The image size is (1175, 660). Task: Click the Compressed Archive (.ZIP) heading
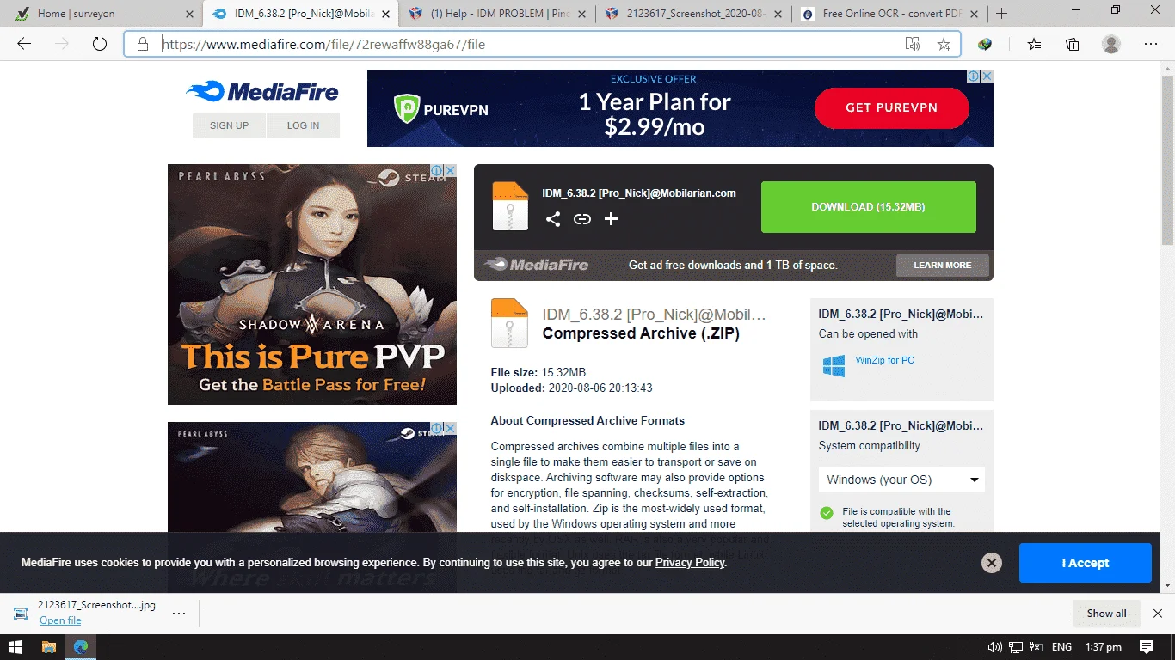click(641, 333)
